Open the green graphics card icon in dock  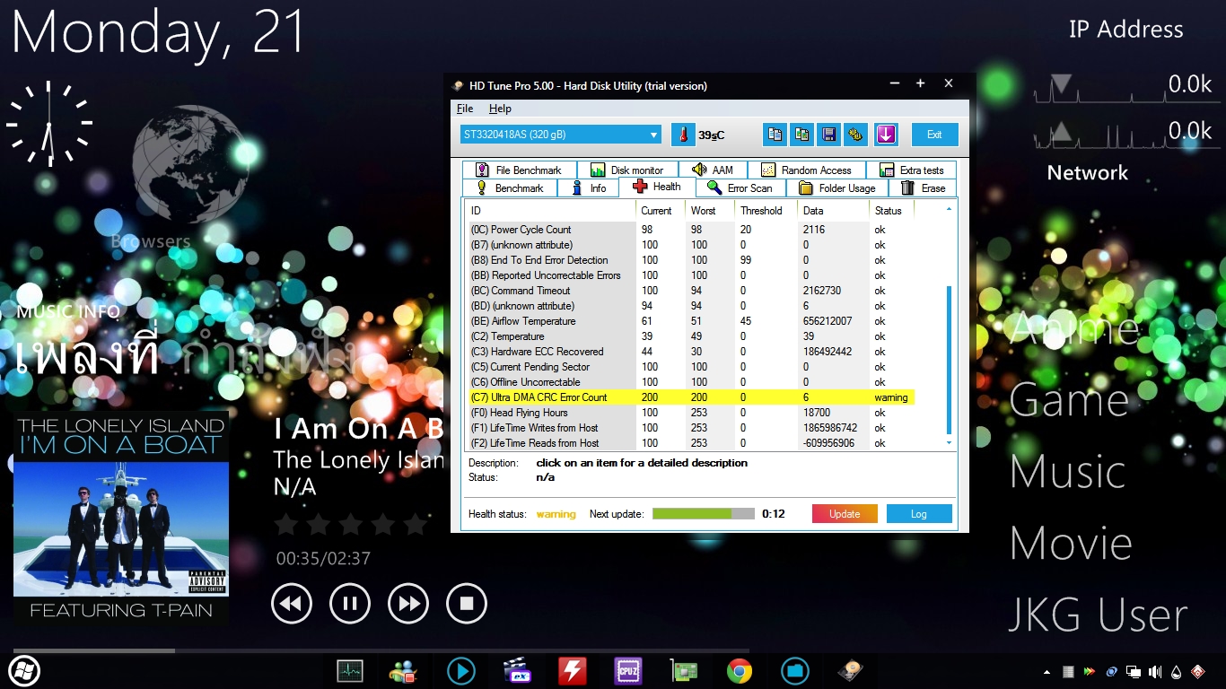(x=684, y=671)
